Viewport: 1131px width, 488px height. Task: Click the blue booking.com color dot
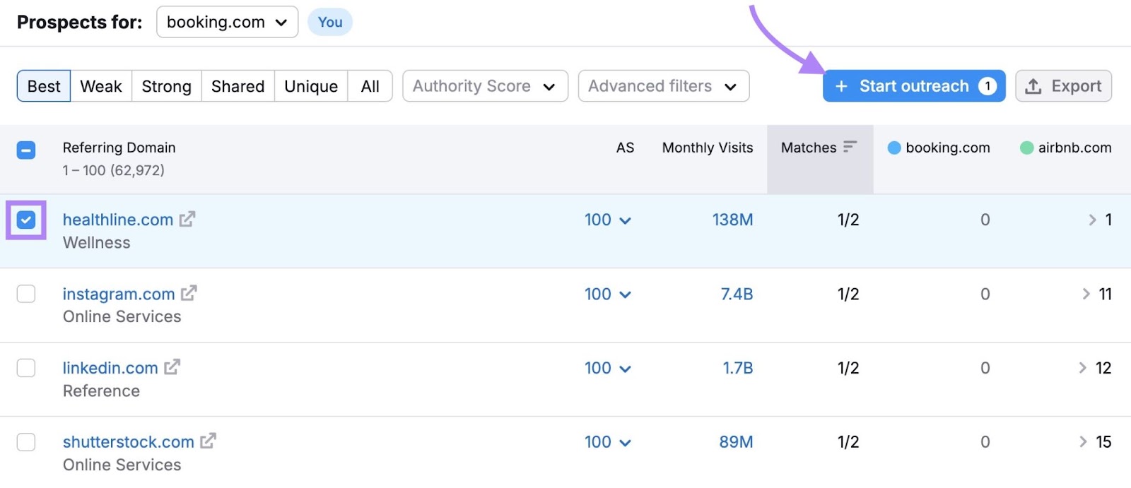point(894,148)
